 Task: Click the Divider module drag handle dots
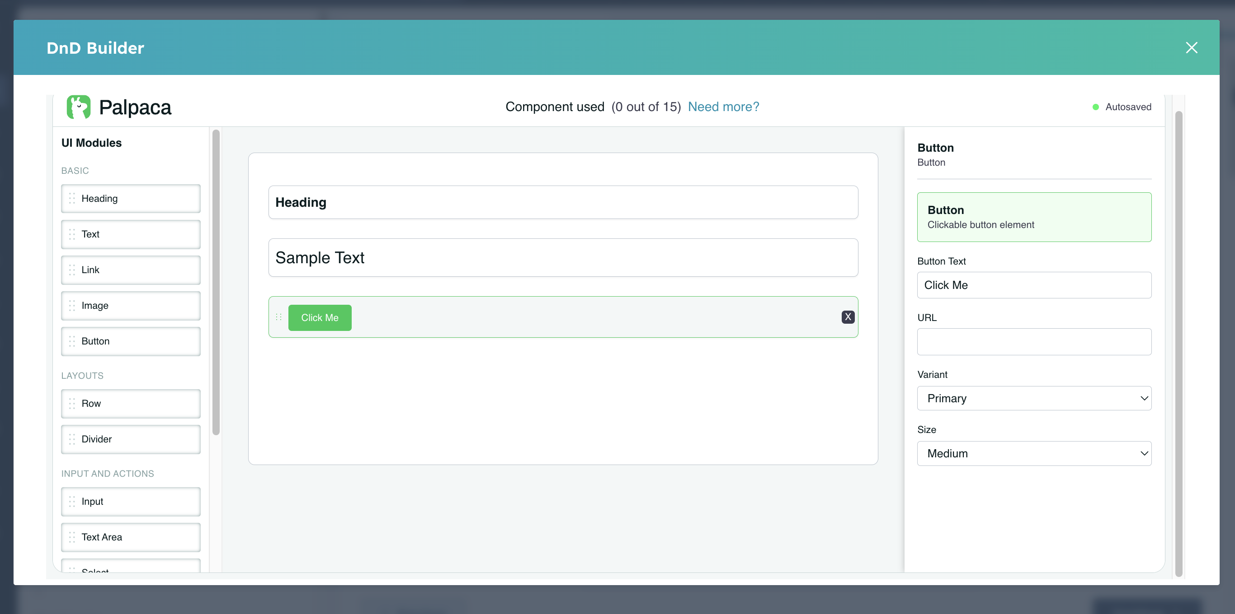[x=72, y=439]
